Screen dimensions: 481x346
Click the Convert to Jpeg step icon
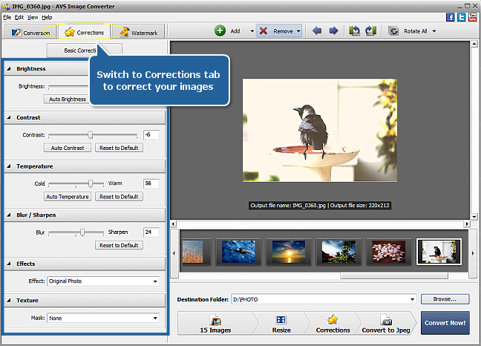[386, 320]
